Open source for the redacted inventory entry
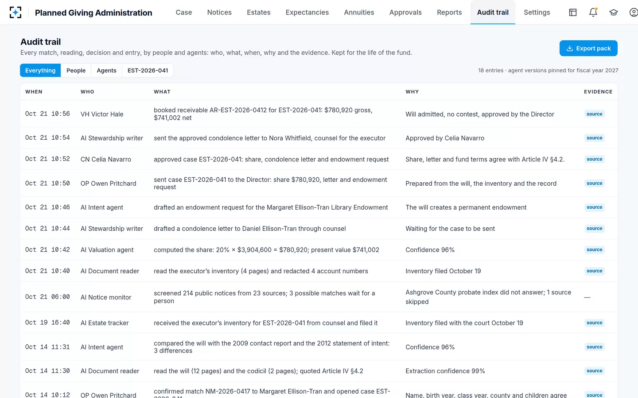Image resolution: width=638 pixels, height=398 pixels. (x=594, y=271)
